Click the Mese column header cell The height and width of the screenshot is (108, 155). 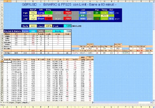coord(7,34)
